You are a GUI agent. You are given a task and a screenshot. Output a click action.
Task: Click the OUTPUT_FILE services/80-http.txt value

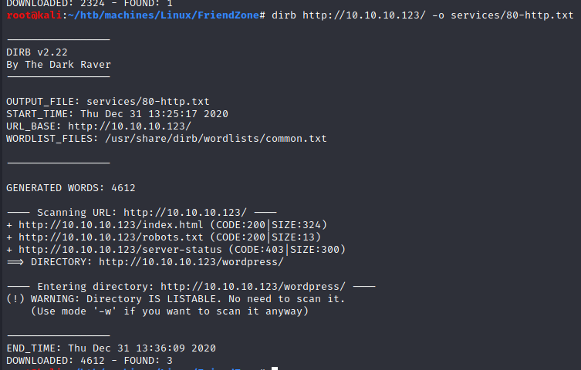coord(148,102)
